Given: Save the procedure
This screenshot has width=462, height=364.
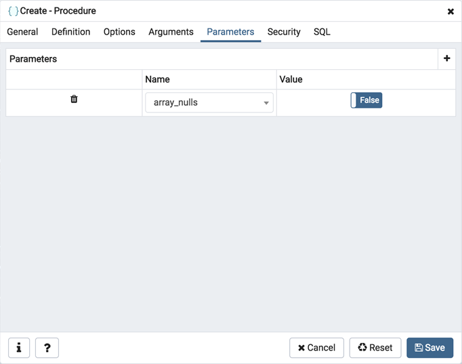Looking at the screenshot, I should point(429,348).
